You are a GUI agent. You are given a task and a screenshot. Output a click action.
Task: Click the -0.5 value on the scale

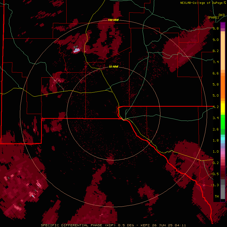click(215, 174)
